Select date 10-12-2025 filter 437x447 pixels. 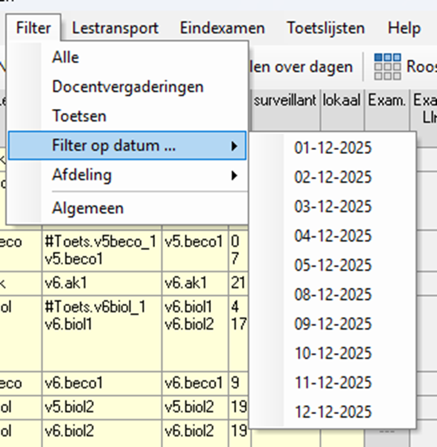click(333, 353)
